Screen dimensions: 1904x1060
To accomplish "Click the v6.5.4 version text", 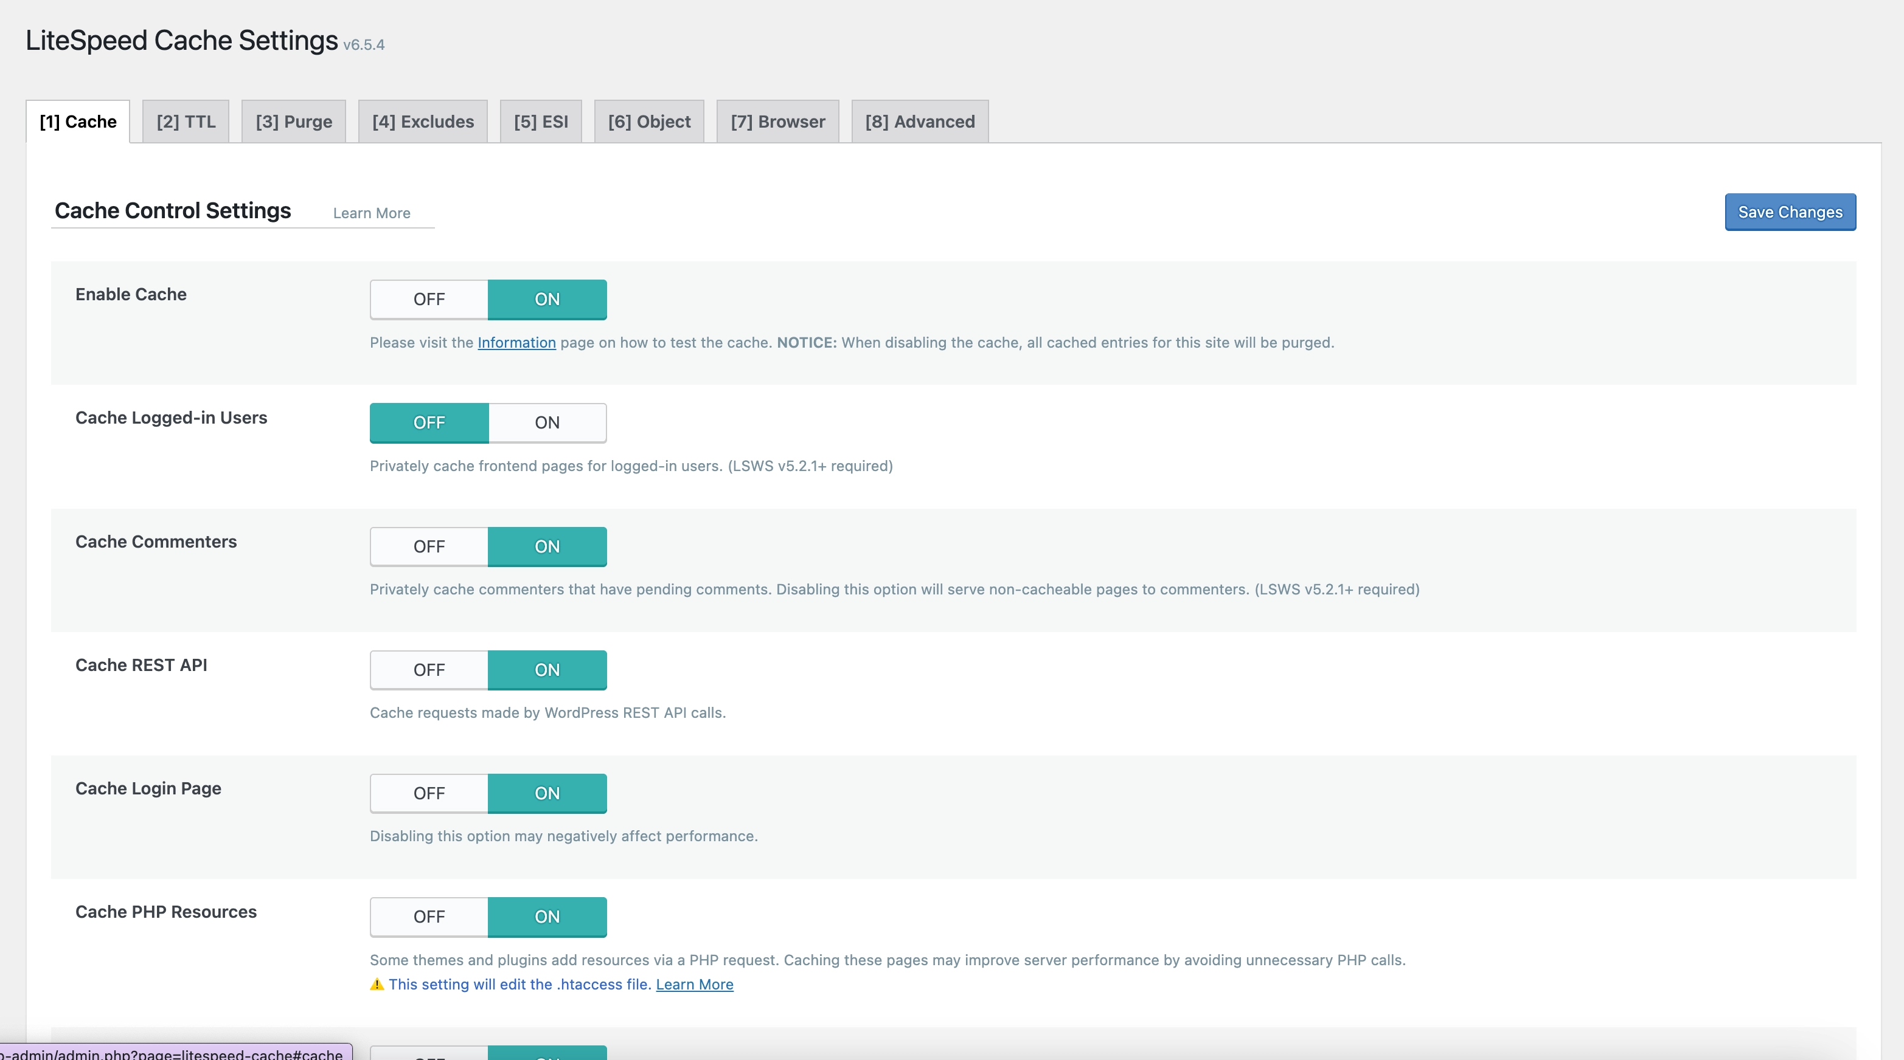I will (x=364, y=44).
